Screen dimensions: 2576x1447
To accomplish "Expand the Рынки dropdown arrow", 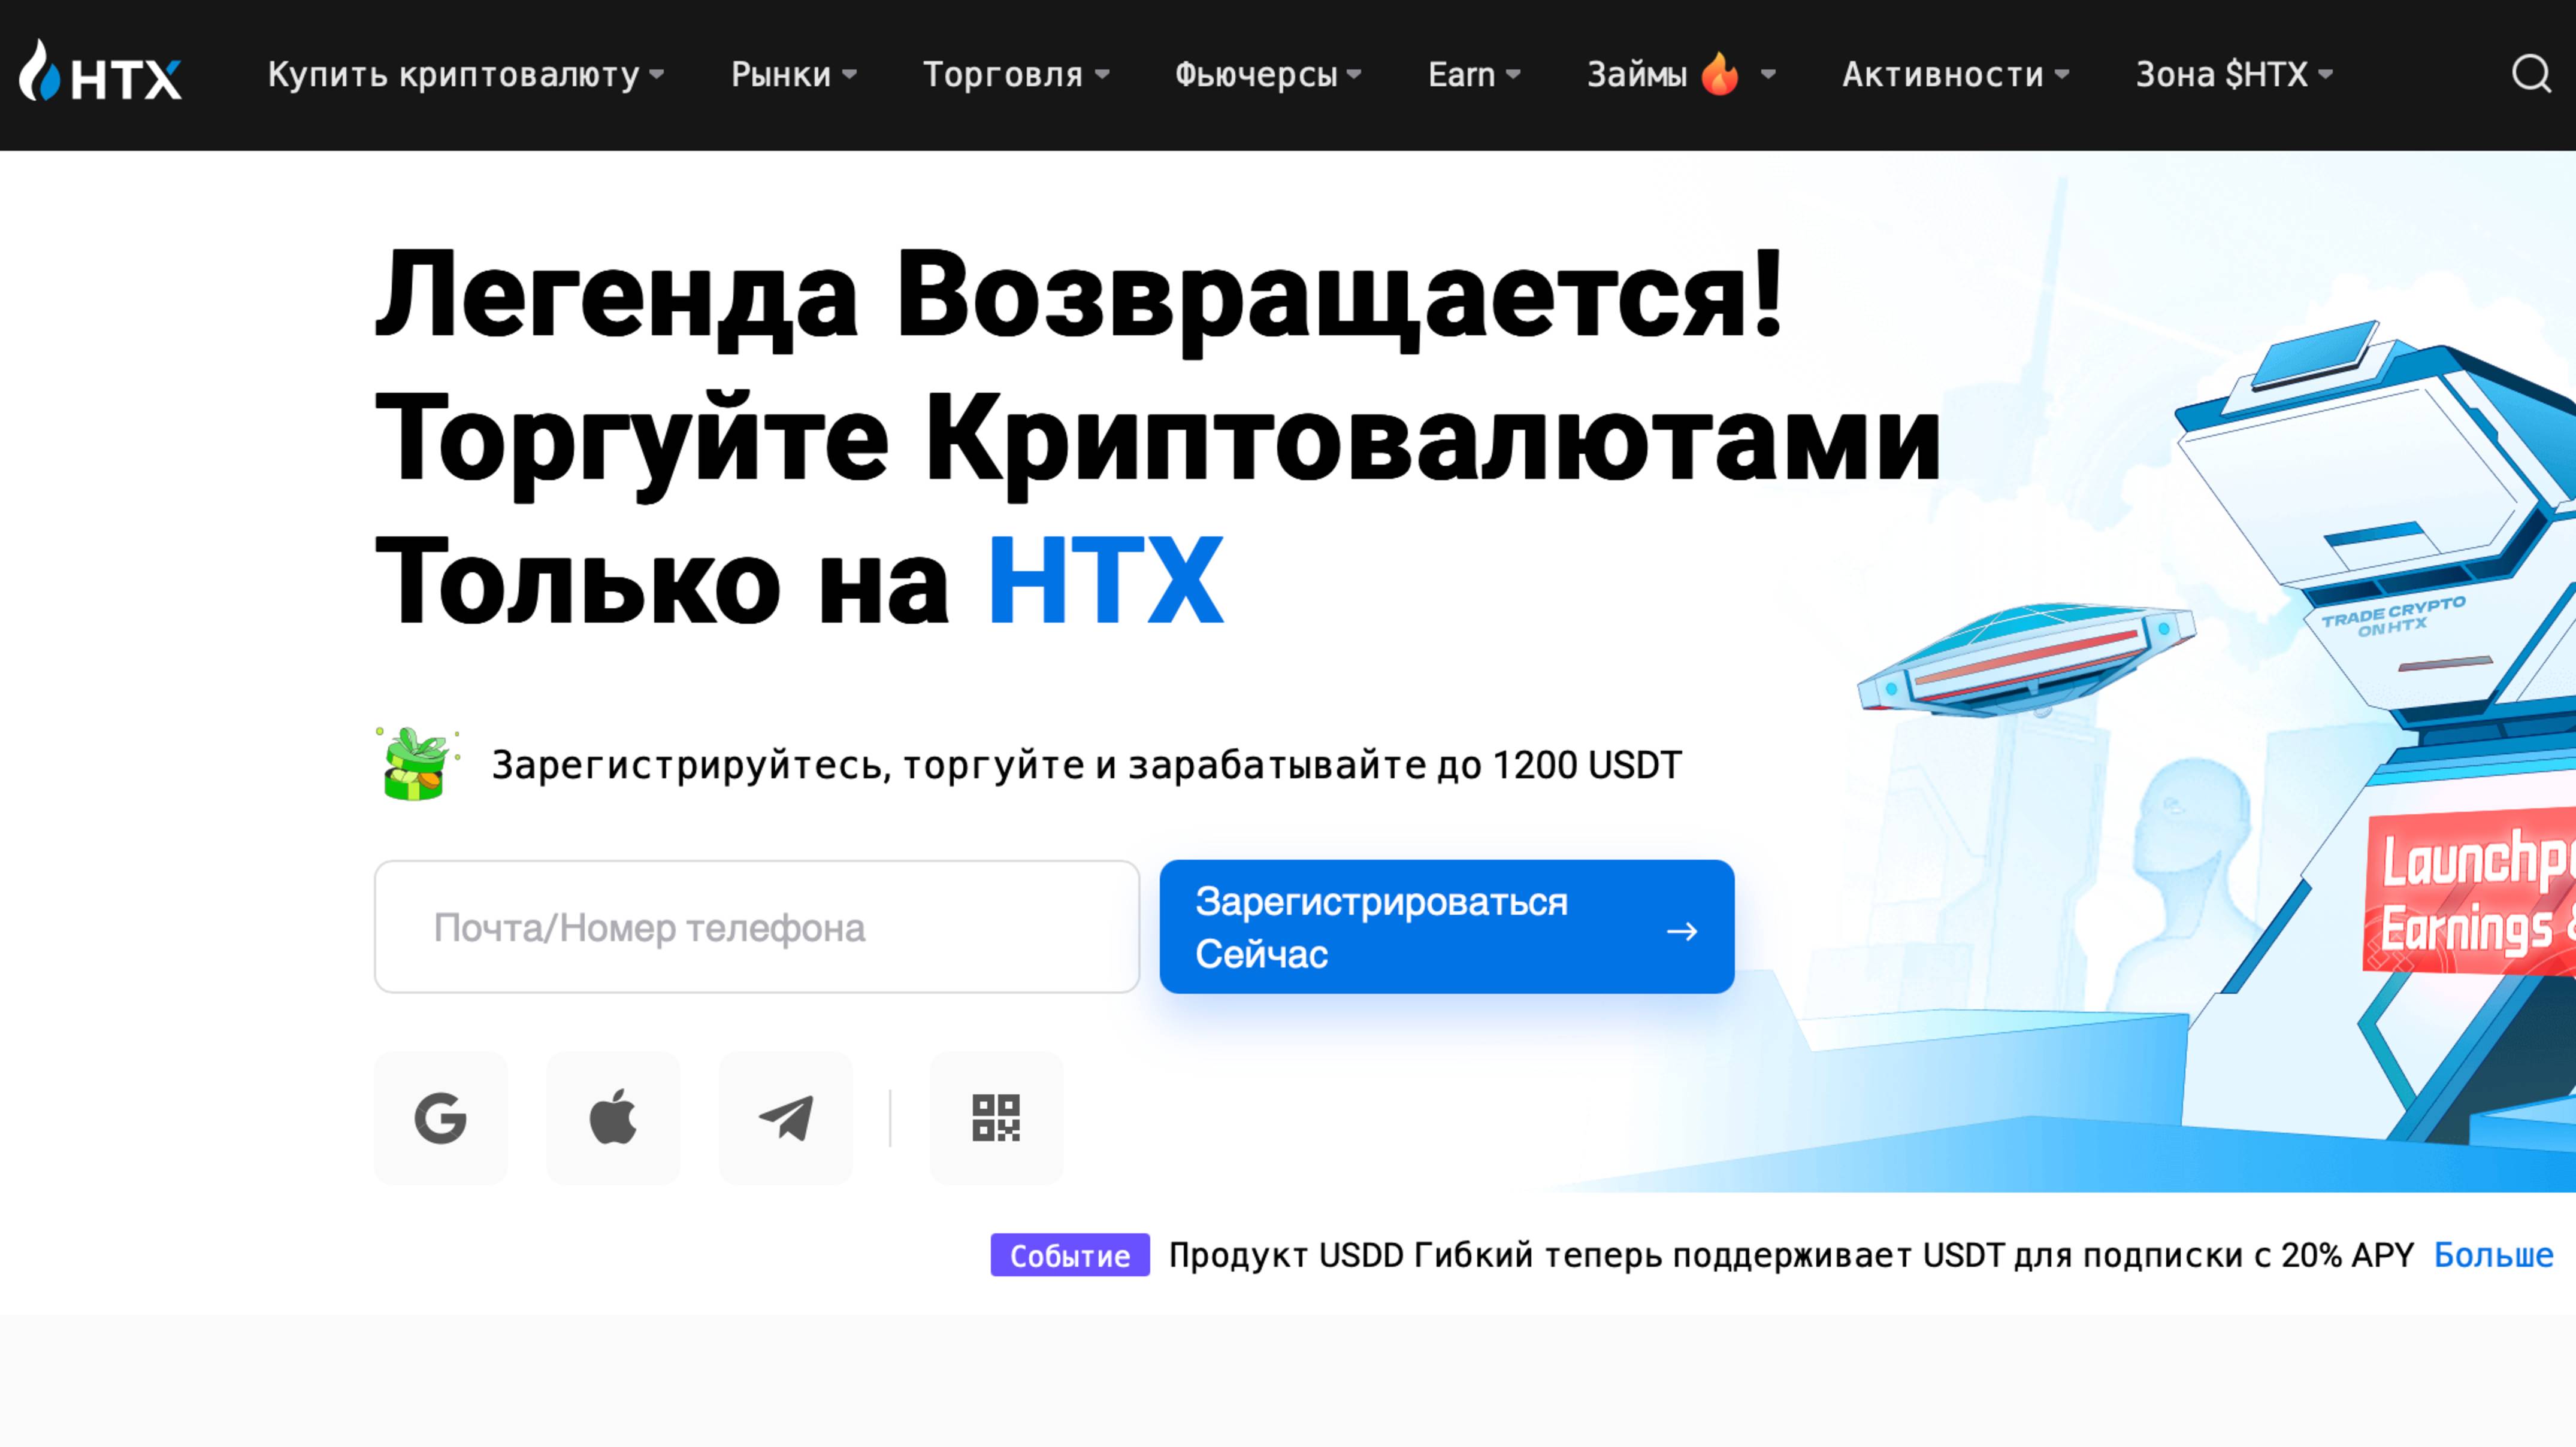I will point(849,74).
